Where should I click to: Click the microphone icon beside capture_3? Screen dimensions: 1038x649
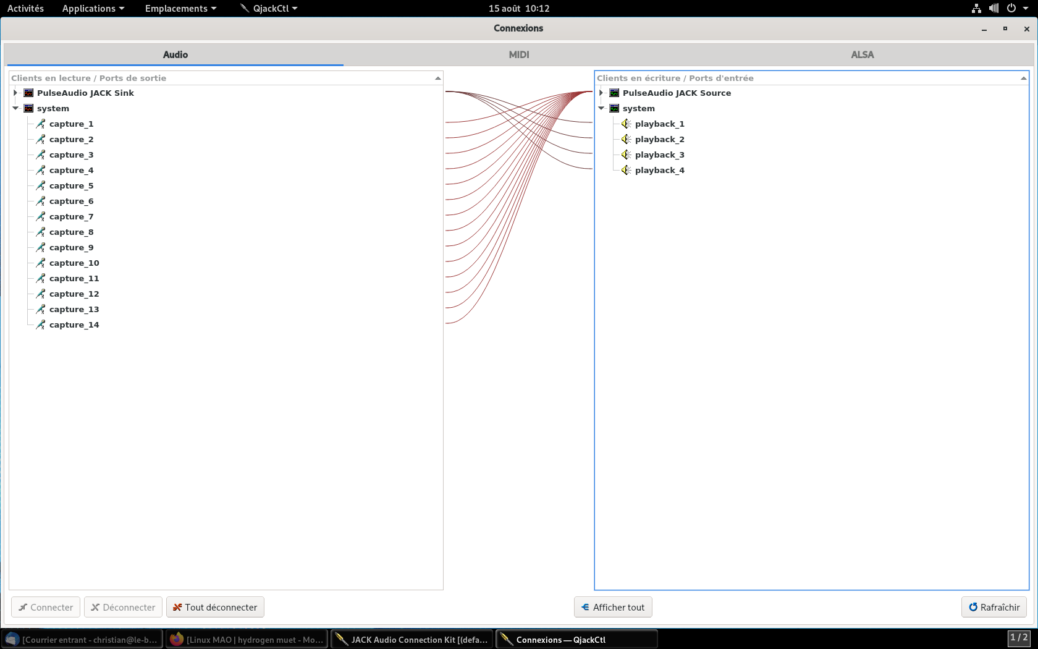click(41, 155)
